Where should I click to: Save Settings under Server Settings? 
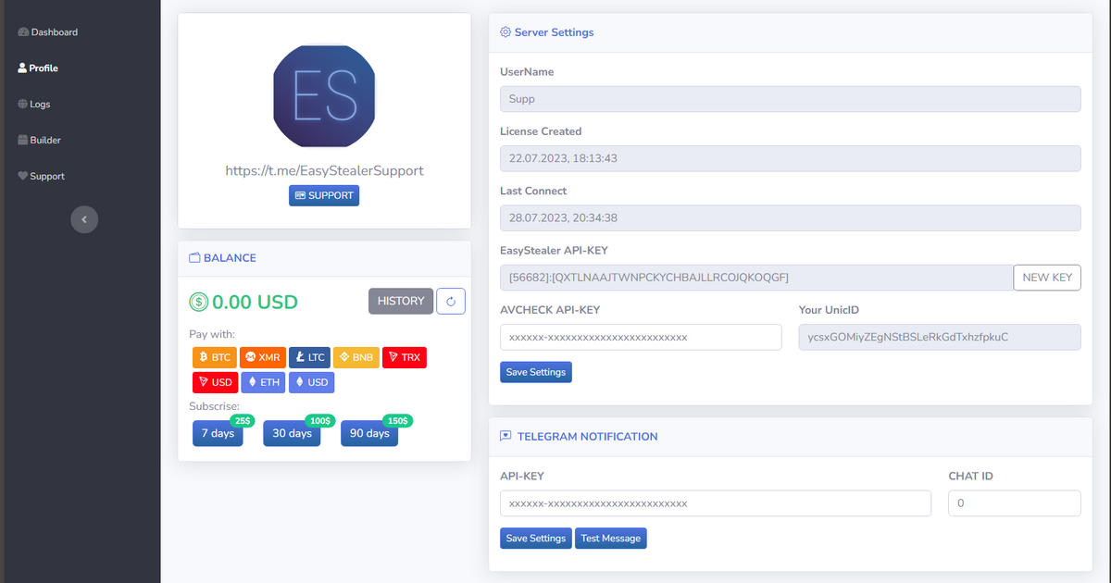coord(536,372)
